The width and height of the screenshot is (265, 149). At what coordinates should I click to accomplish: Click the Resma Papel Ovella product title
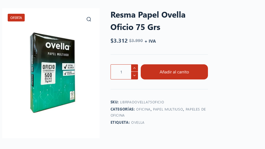tap(148, 21)
